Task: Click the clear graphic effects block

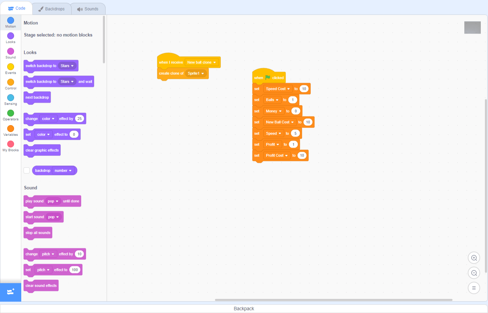Action: [x=42, y=150]
